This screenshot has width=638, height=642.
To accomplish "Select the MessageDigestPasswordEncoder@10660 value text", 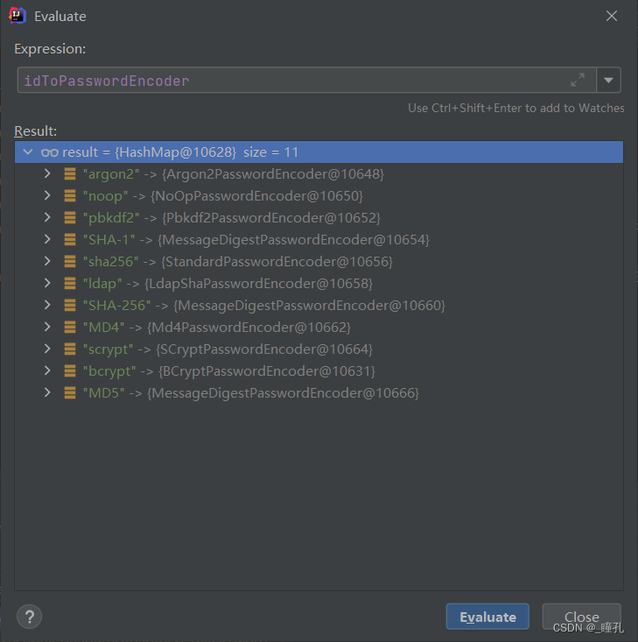I will [310, 306].
